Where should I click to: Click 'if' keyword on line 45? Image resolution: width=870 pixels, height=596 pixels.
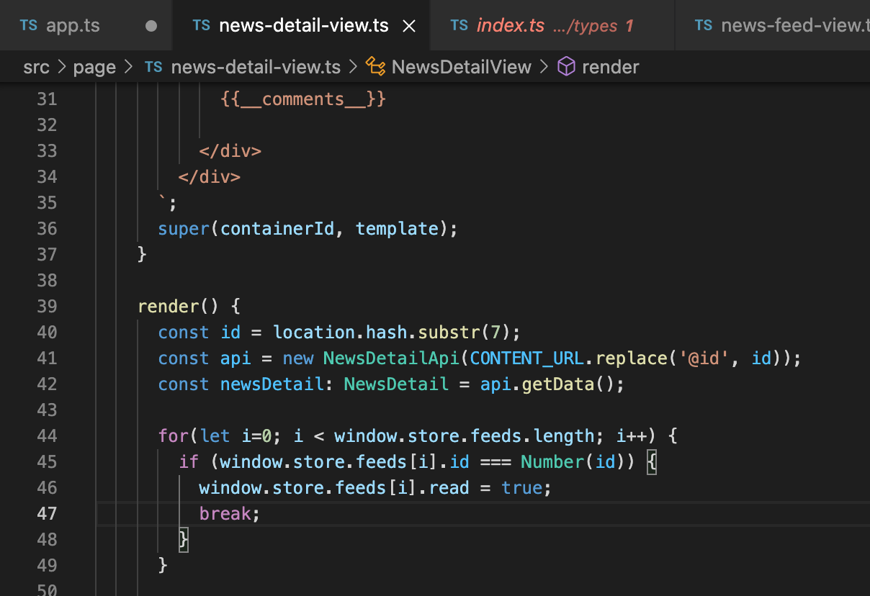[189, 461]
